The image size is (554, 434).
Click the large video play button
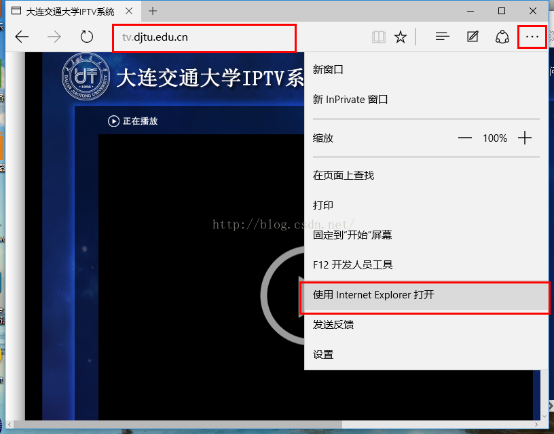click(282, 296)
